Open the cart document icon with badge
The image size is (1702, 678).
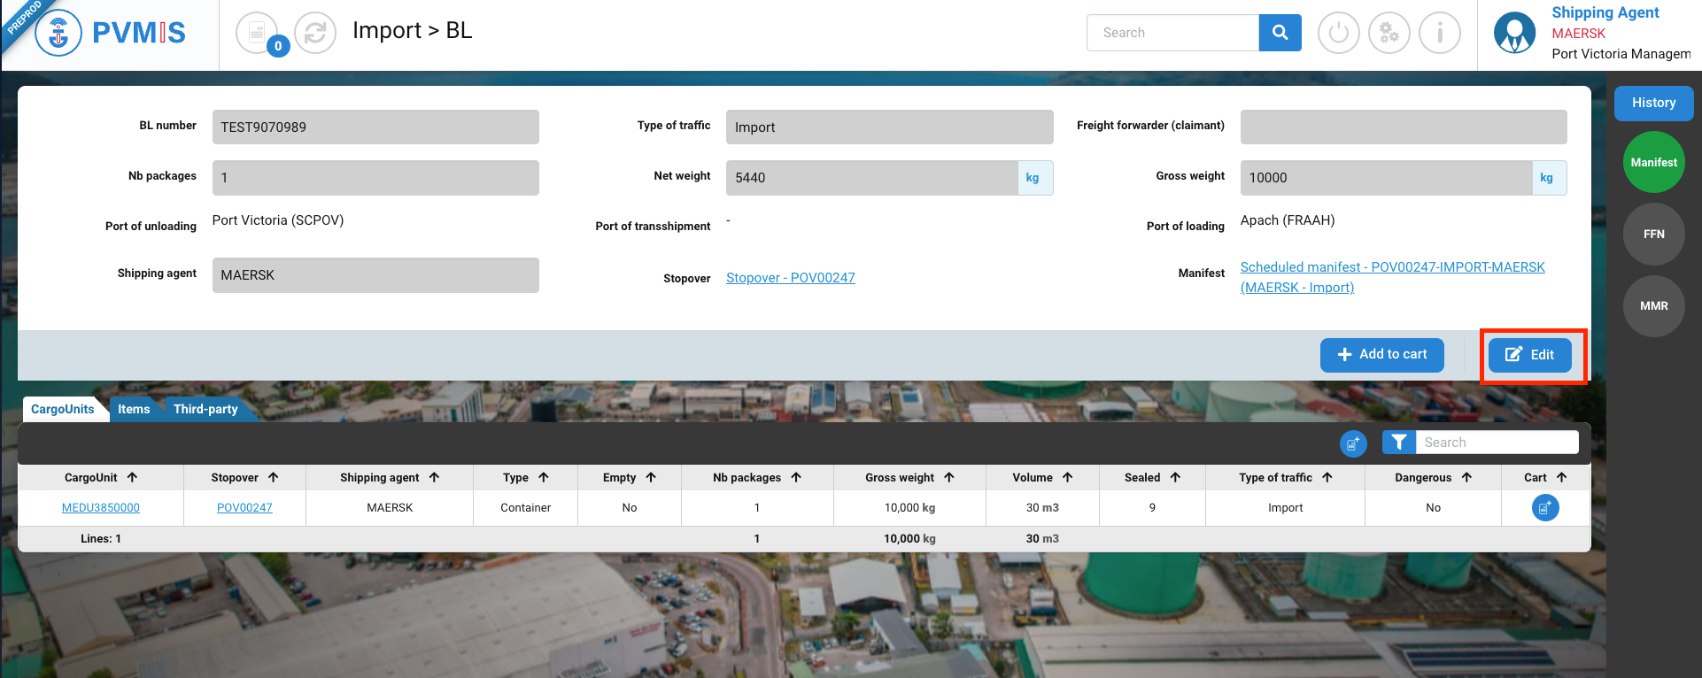[x=257, y=34]
